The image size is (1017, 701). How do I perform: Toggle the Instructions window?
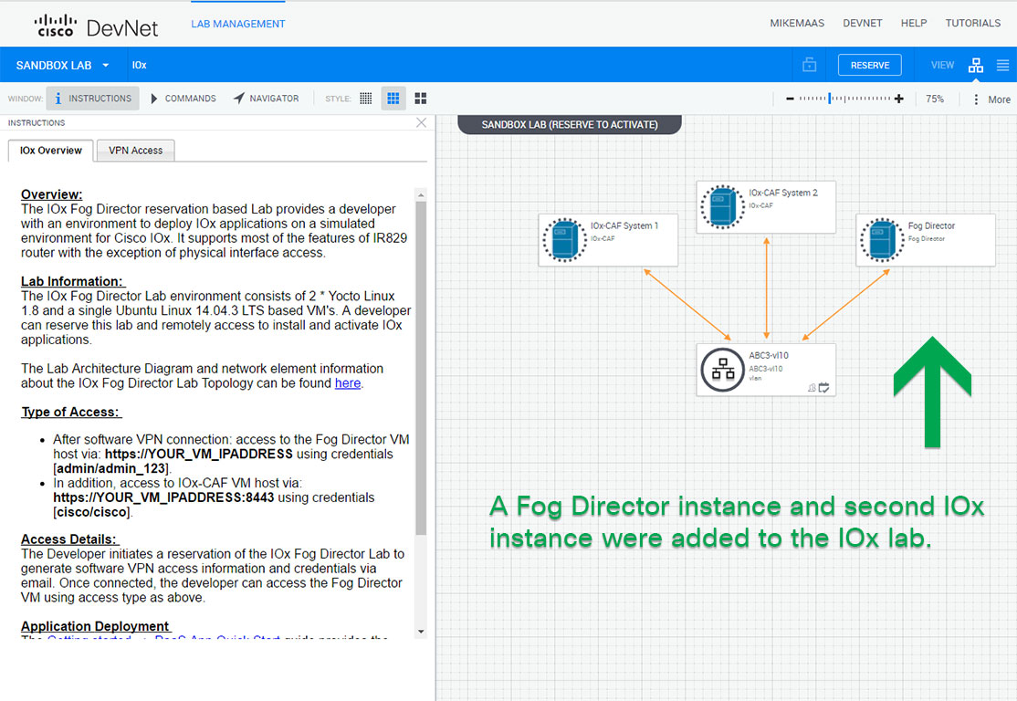coord(93,99)
